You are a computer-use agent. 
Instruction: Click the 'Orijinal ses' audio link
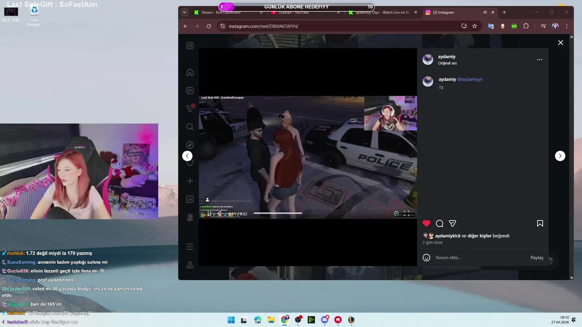(x=447, y=63)
